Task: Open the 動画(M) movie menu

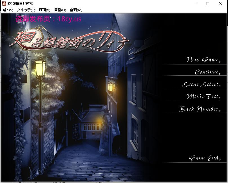Action: (x=76, y=10)
